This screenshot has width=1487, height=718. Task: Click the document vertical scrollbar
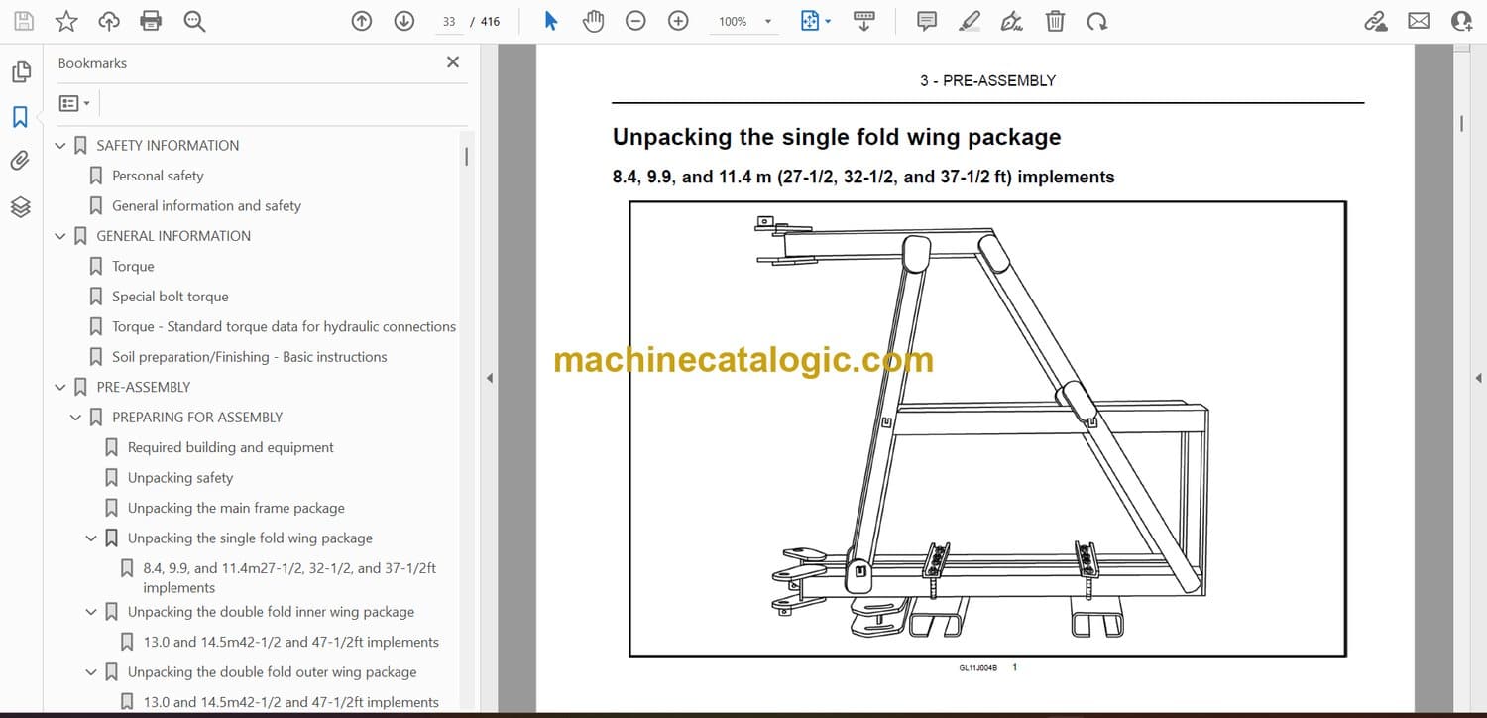pos(1461,124)
